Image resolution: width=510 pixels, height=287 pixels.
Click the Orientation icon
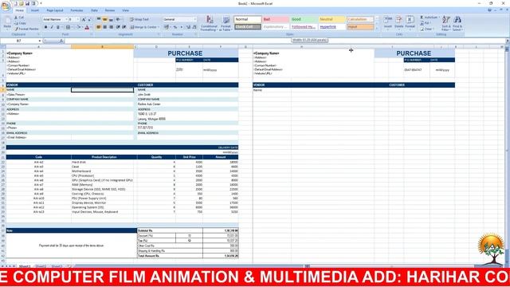coord(119,19)
